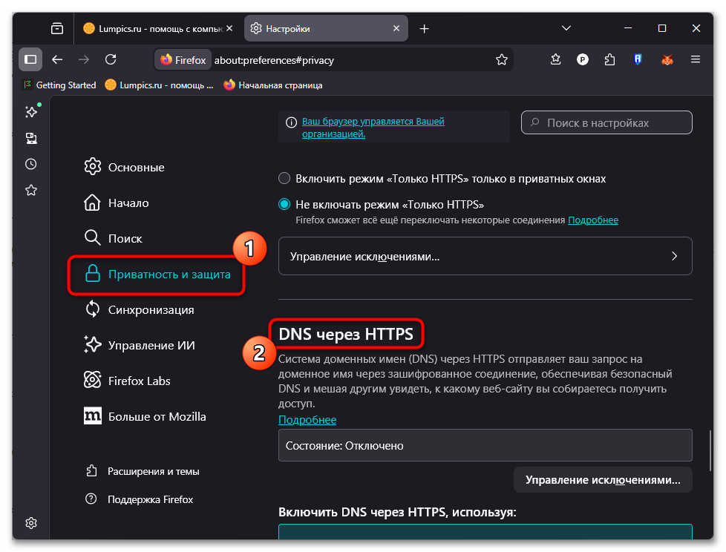
Task: Open bookmarks menu icon in the toolbar
Action: point(555,59)
